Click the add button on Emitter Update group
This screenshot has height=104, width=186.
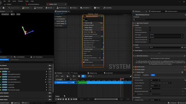[102, 30]
